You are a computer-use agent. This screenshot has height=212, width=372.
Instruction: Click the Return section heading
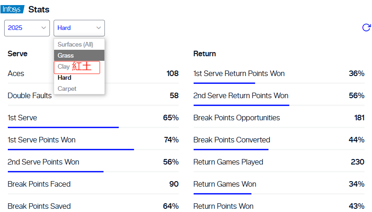point(205,54)
